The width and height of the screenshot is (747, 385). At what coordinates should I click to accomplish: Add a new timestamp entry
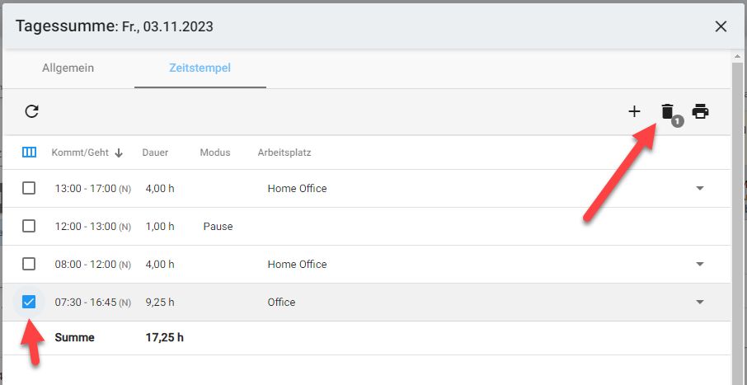634,111
